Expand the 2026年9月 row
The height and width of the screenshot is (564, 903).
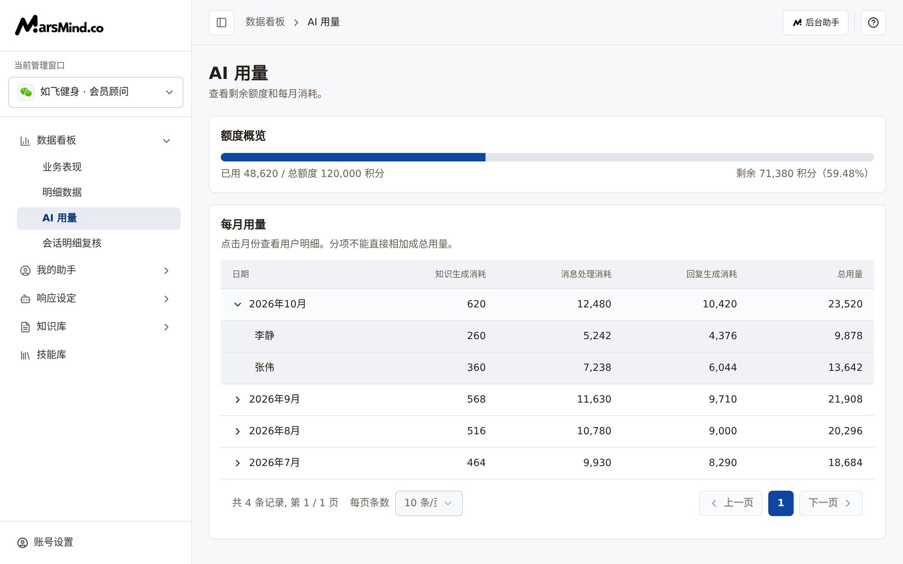[x=238, y=399]
